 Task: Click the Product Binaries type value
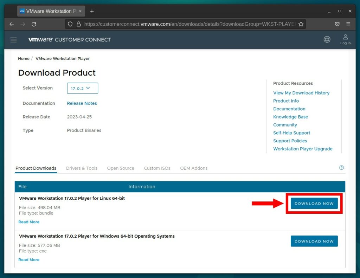click(x=84, y=130)
